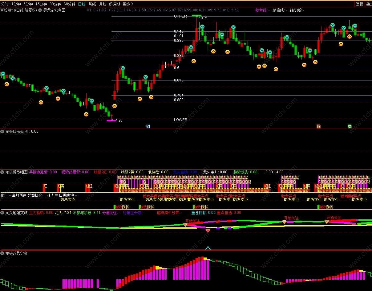Open the 龙头模型幅图 panel dropdown arrow
The width and height of the screenshot is (372, 291).
tap(2, 172)
